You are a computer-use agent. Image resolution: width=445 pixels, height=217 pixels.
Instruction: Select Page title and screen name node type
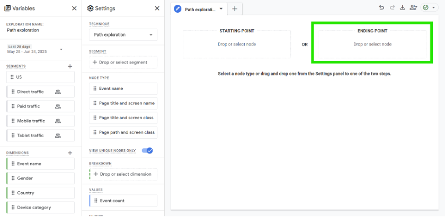[123, 103]
